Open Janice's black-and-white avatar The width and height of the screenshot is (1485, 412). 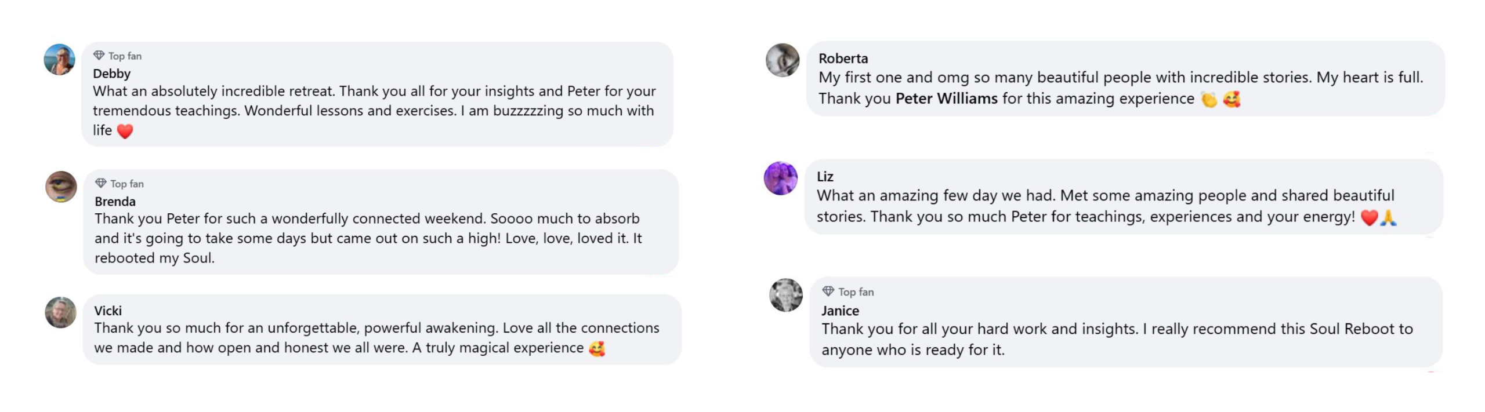pyautogui.click(x=786, y=295)
